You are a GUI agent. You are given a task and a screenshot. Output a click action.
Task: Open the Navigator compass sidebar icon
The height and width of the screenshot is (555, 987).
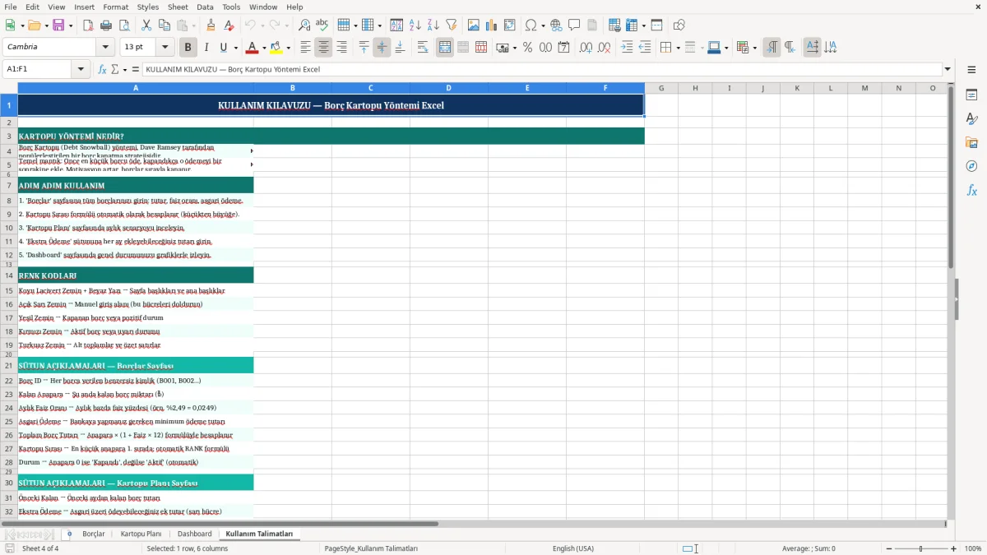[971, 166]
